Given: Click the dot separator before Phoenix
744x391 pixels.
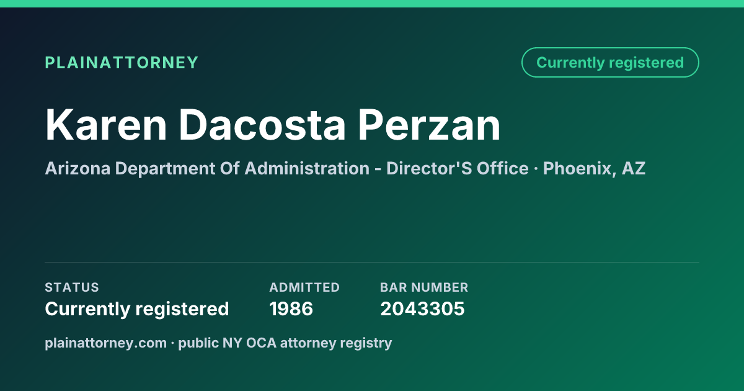Looking at the screenshot, I should tap(536, 169).
